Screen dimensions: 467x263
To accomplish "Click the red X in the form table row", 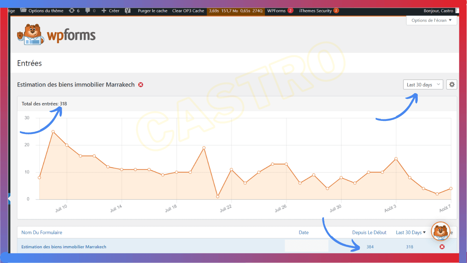I will click(x=442, y=247).
